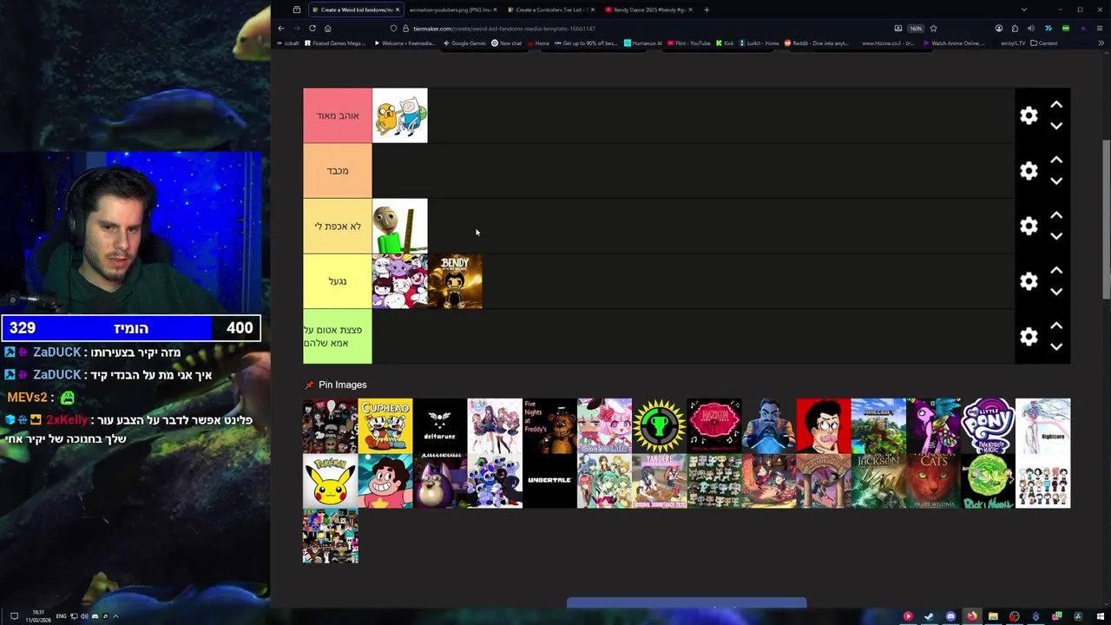Click the לא אכפת לי tier label

(x=338, y=227)
